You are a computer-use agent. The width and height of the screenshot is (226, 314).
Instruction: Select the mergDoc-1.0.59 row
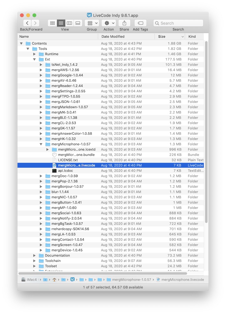(x=111, y=176)
